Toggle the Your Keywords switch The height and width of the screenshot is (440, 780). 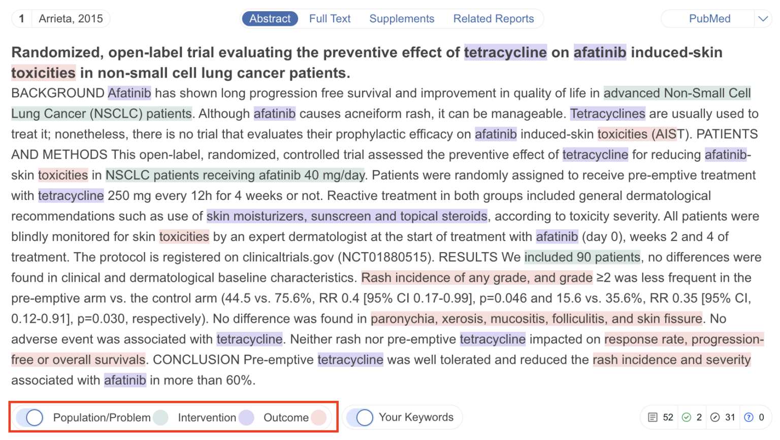(x=360, y=418)
